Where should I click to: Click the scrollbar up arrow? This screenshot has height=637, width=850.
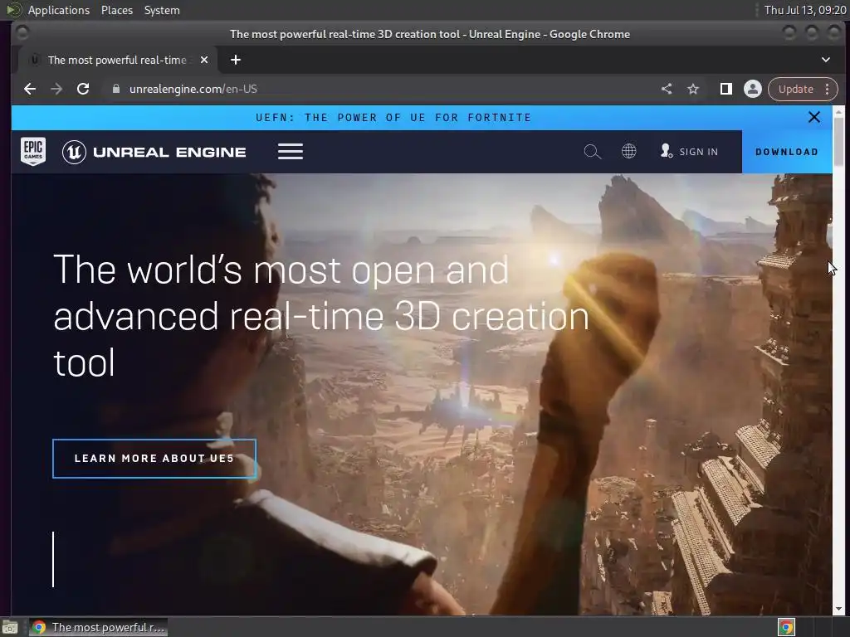pyautogui.click(x=838, y=111)
